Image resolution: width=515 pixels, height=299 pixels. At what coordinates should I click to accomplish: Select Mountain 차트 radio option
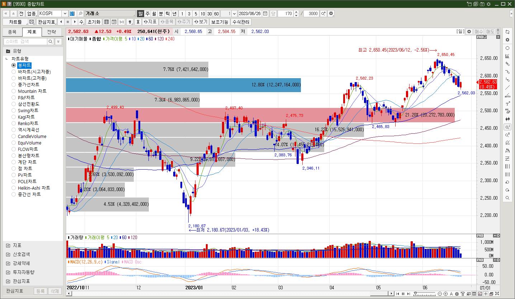(x=14, y=91)
